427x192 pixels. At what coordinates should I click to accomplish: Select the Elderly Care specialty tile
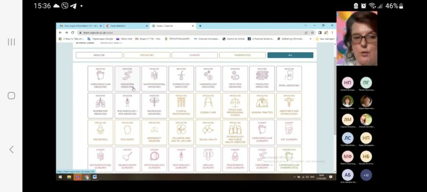pos(208,105)
